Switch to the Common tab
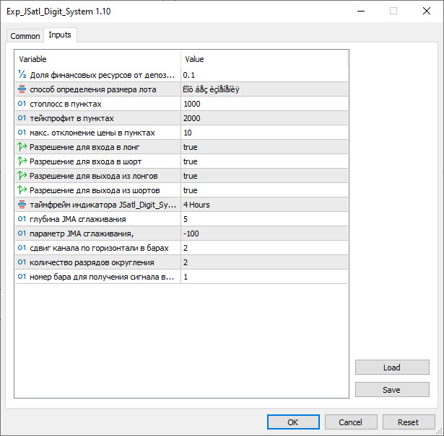Screen dimensions: 444x436 [x=25, y=36]
